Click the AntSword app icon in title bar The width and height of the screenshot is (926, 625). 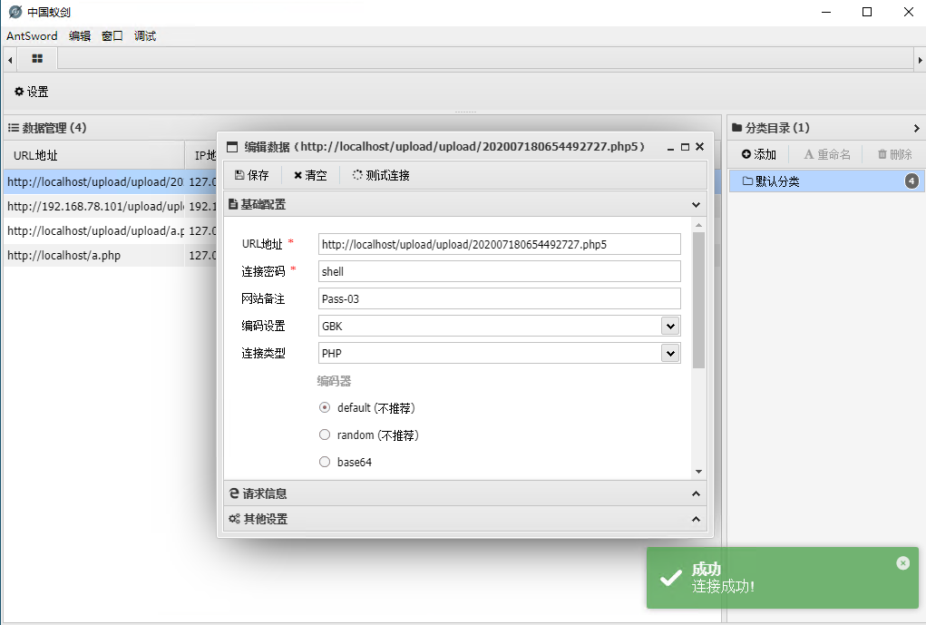[15, 12]
